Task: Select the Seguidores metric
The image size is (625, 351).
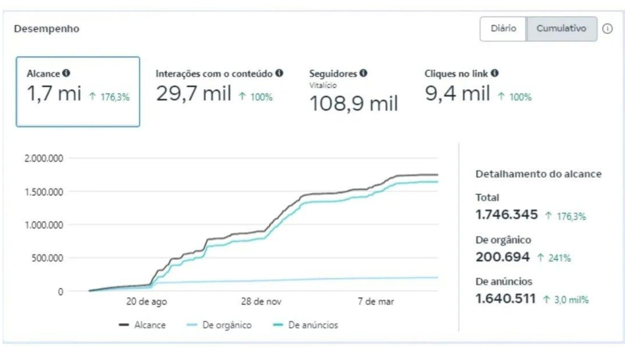Action: (x=354, y=92)
